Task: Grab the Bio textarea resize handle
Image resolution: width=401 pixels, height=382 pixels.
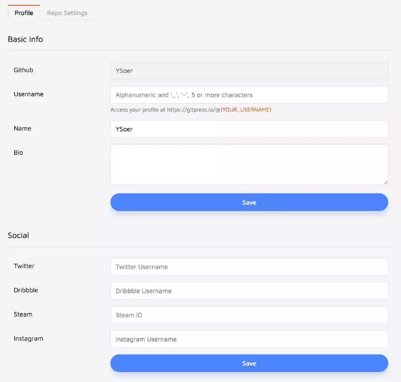Action: coord(386,182)
